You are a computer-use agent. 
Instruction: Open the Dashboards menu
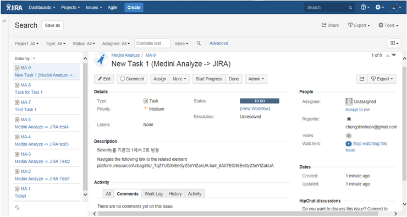coord(42,8)
